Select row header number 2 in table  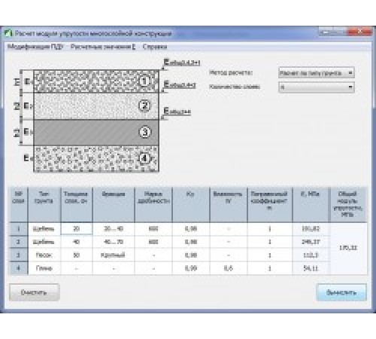(x=18, y=242)
